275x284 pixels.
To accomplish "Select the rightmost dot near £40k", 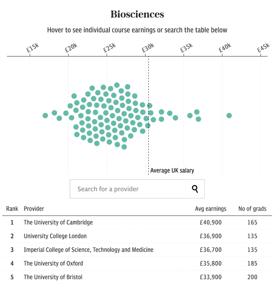I will tap(229, 115).
